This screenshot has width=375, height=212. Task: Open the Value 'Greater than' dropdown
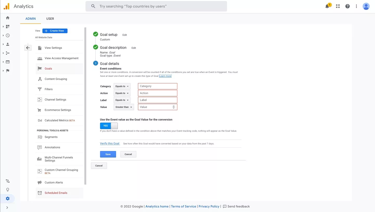pyautogui.click(x=124, y=107)
